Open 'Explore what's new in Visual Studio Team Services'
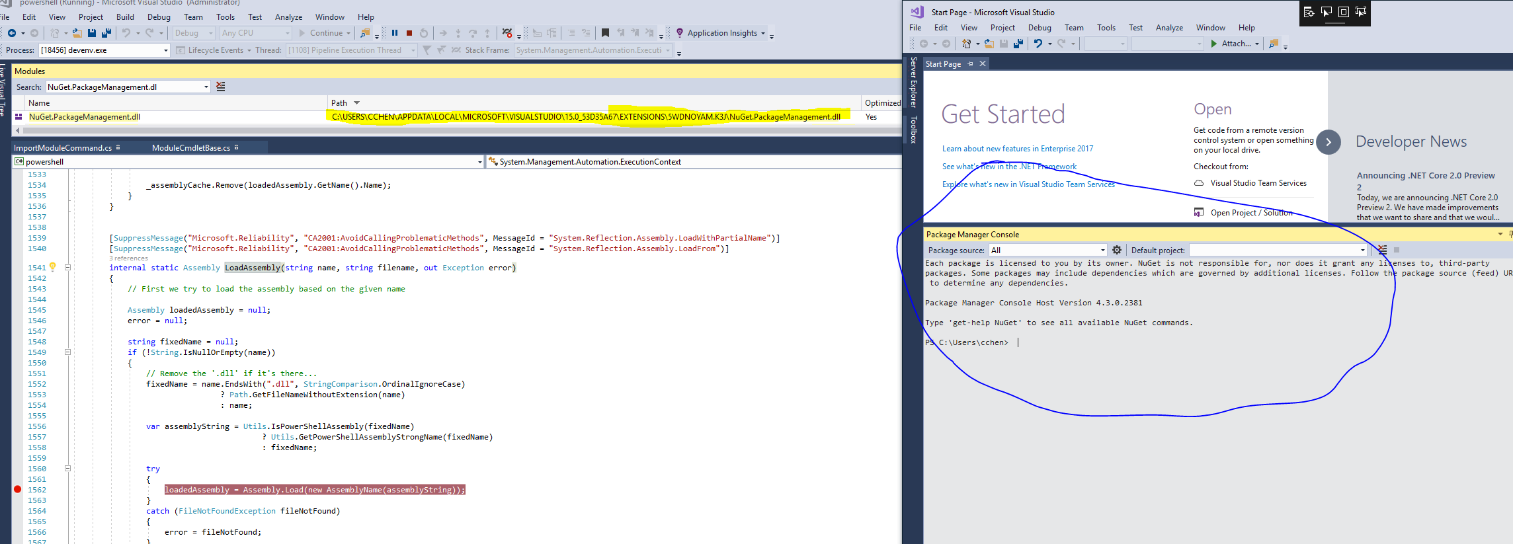Viewport: 1513px width, 544px height. (x=1028, y=184)
